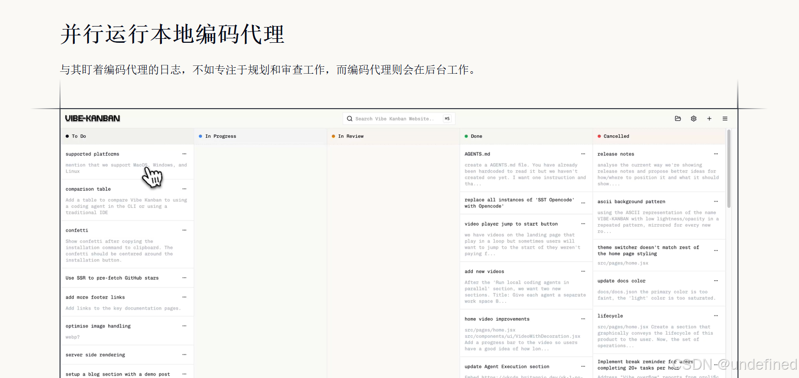Open options menu for 'comparison table' card
This screenshot has height=378, width=799.
pos(184,189)
